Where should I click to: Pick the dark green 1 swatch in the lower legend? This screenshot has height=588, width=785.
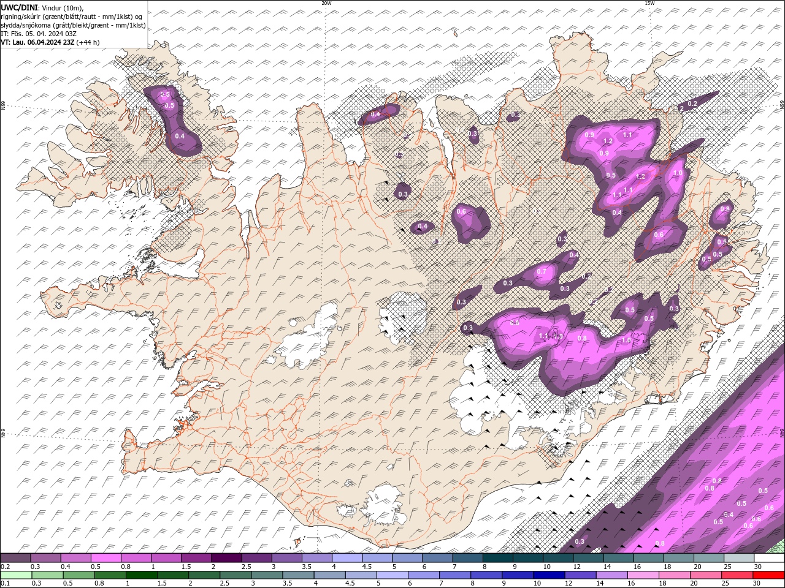tap(142, 575)
